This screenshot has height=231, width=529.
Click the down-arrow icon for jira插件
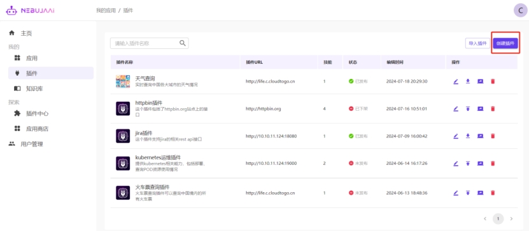pyautogui.click(x=468, y=136)
